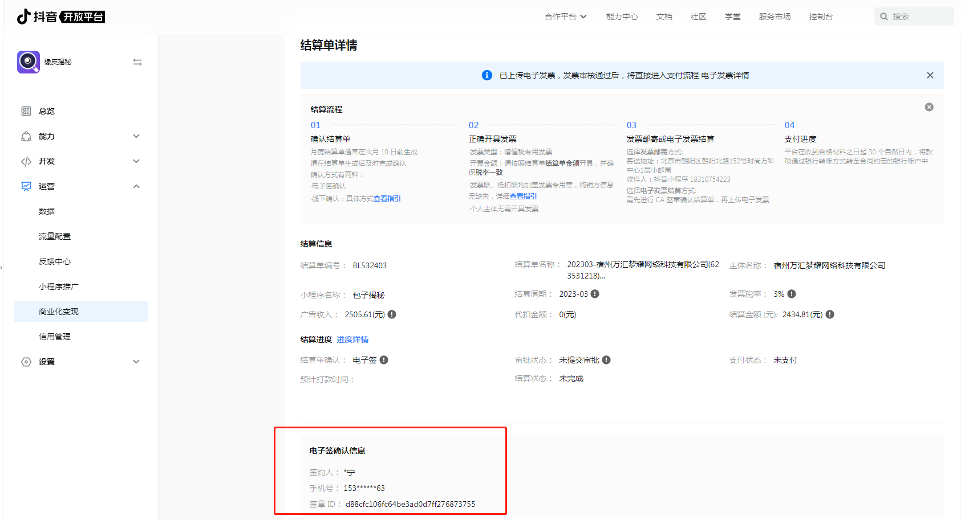Click the 签章 ID value
This screenshot has height=520, width=961.
410,504
